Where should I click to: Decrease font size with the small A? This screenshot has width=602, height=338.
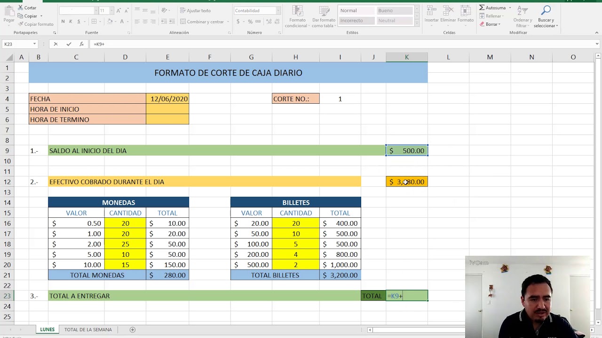[126, 10]
